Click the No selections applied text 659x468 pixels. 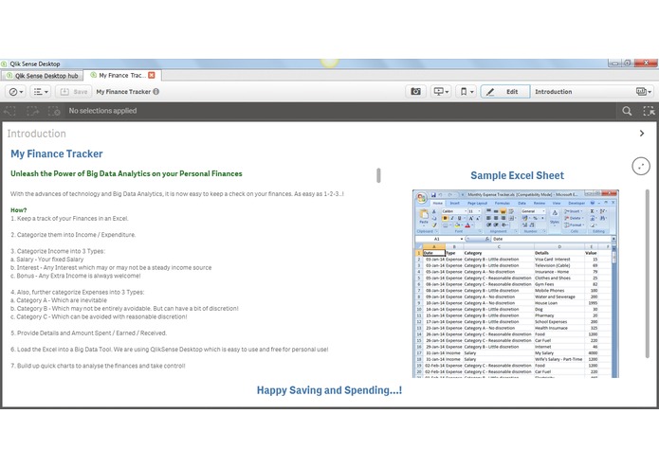click(102, 111)
